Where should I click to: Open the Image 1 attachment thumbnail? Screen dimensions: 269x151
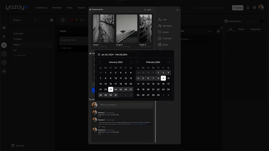tap(104, 29)
